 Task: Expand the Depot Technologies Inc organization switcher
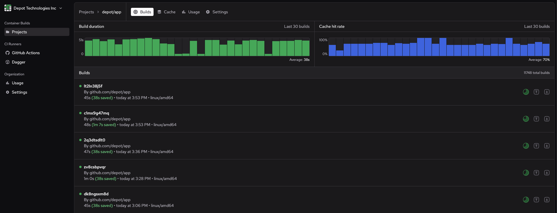pyautogui.click(x=61, y=8)
